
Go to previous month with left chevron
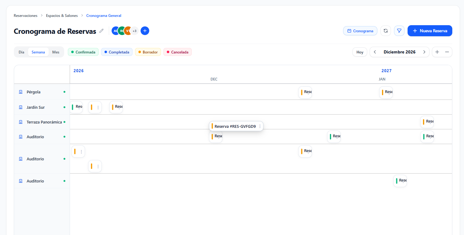(x=375, y=52)
